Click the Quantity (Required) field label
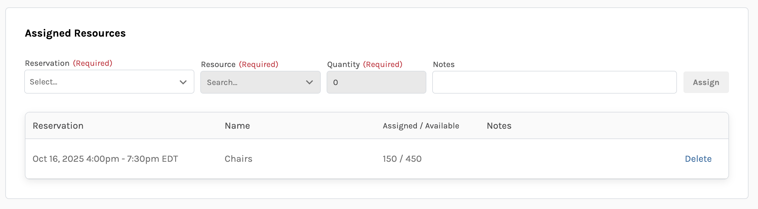The width and height of the screenshot is (758, 209). coord(365,64)
